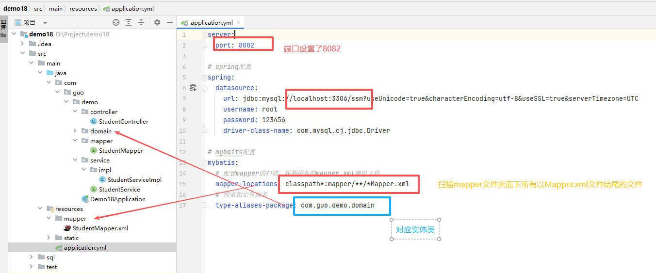Click the demo18 breadcrumb
The width and height of the screenshot is (656, 273).
(15, 9)
